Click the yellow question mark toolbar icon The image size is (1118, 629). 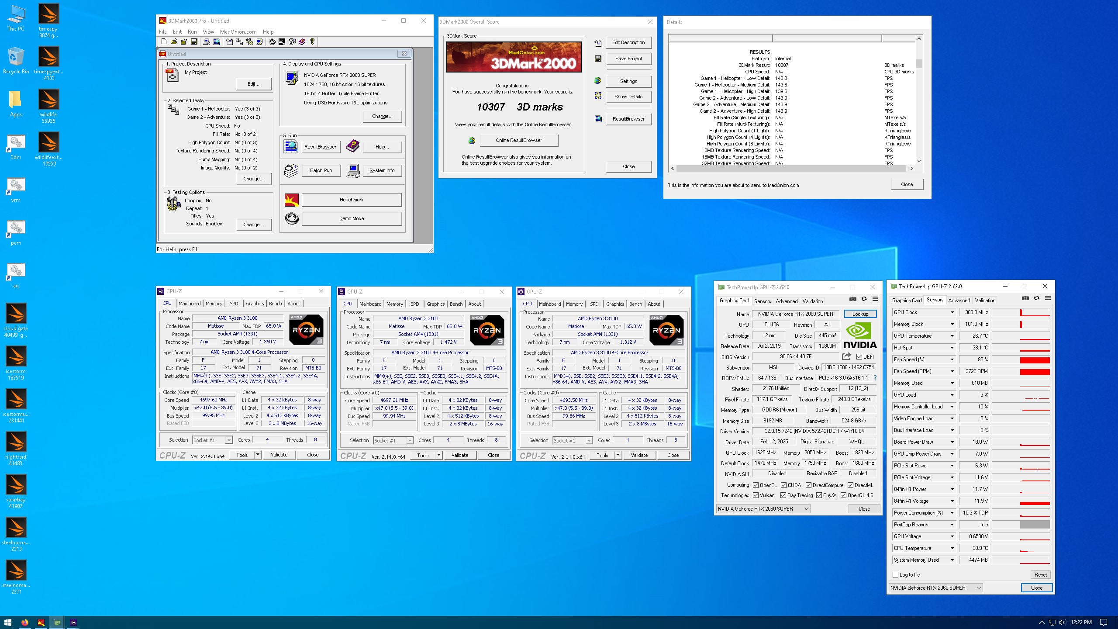pos(312,41)
